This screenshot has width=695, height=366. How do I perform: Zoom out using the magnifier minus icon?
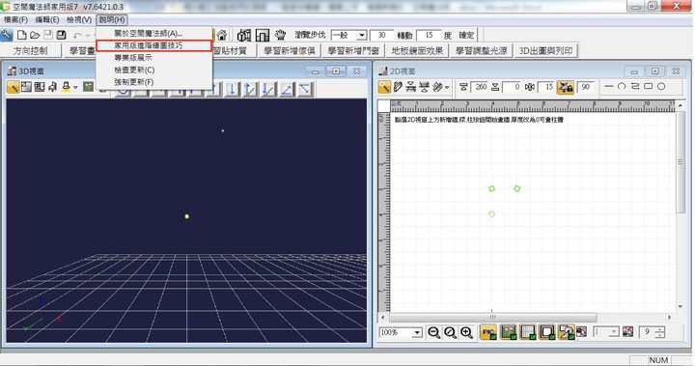[434, 332]
